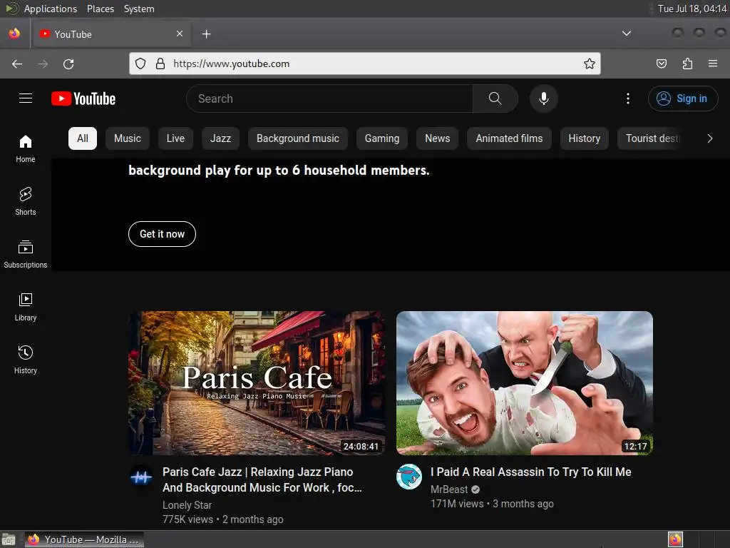This screenshot has width=730, height=548.
Task: Go back with browser back arrow
Action: pos(17,64)
